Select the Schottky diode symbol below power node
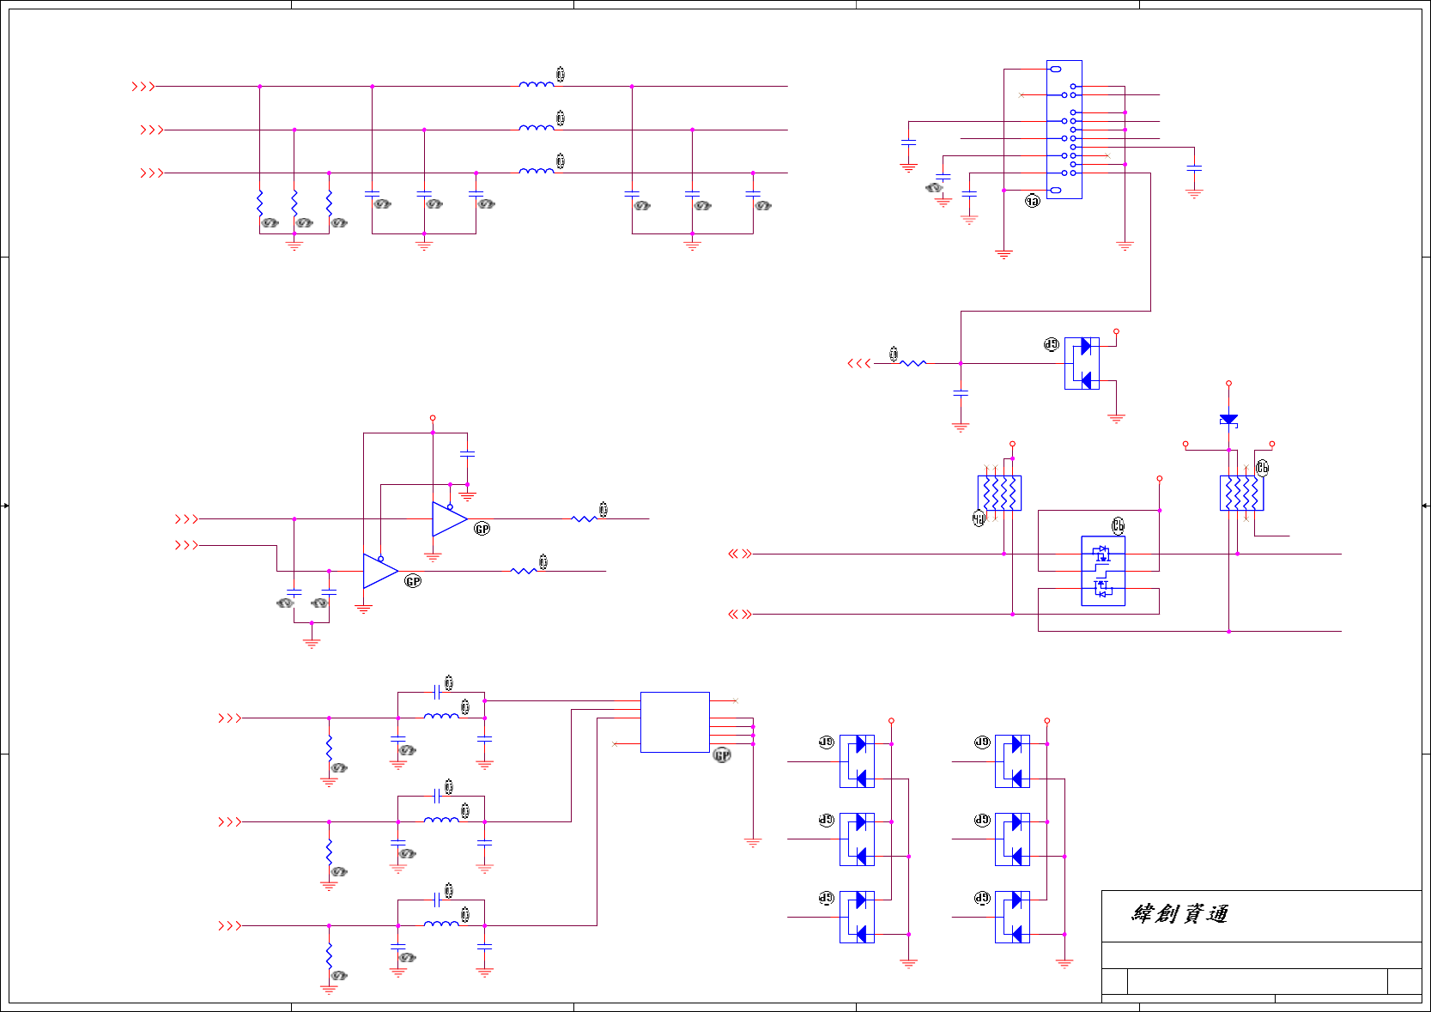This screenshot has height=1012, width=1431. tap(1228, 420)
